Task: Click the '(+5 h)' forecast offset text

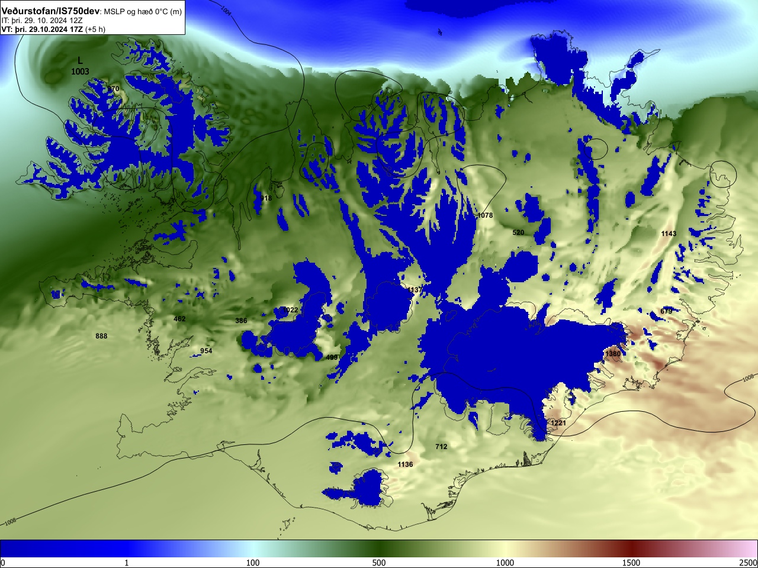Action: click(95, 29)
